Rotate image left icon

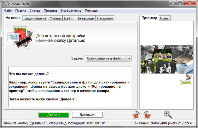click(136, 115)
